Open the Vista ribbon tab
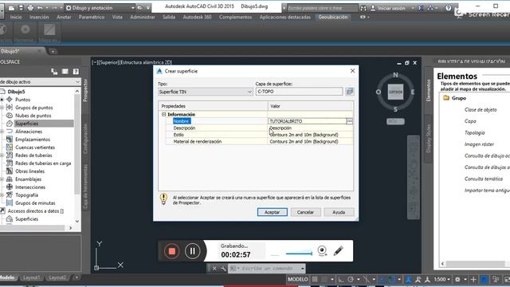This screenshot has height=287, width=510. pyautogui.click(x=117, y=17)
